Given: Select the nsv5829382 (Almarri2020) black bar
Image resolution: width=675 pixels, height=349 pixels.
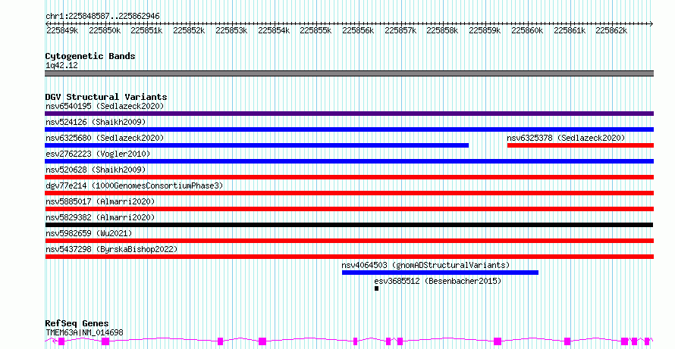Looking at the screenshot, I should 349,225.
